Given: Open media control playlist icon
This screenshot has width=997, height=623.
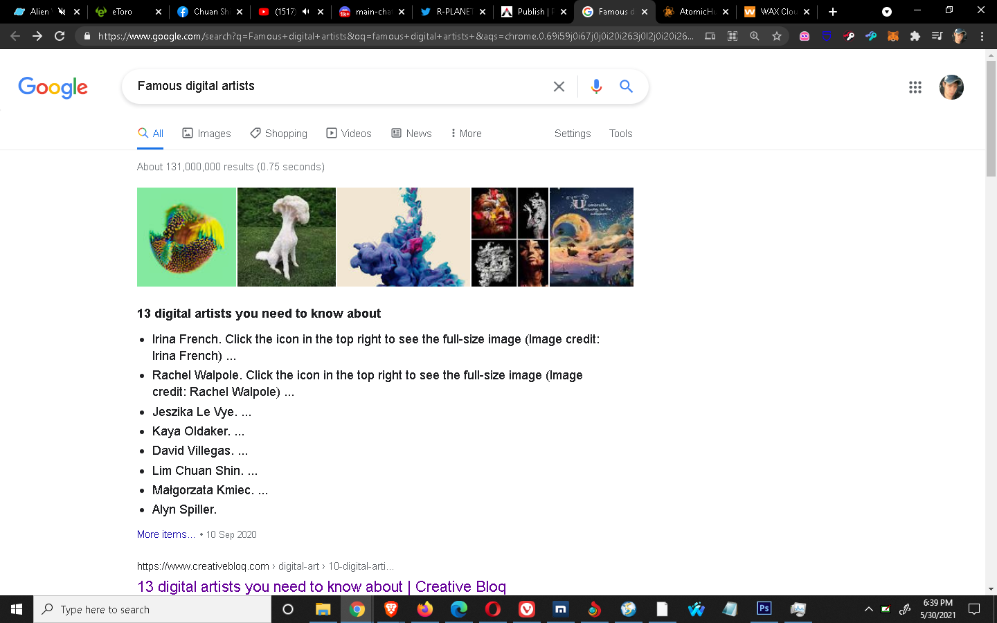Looking at the screenshot, I should [937, 36].
